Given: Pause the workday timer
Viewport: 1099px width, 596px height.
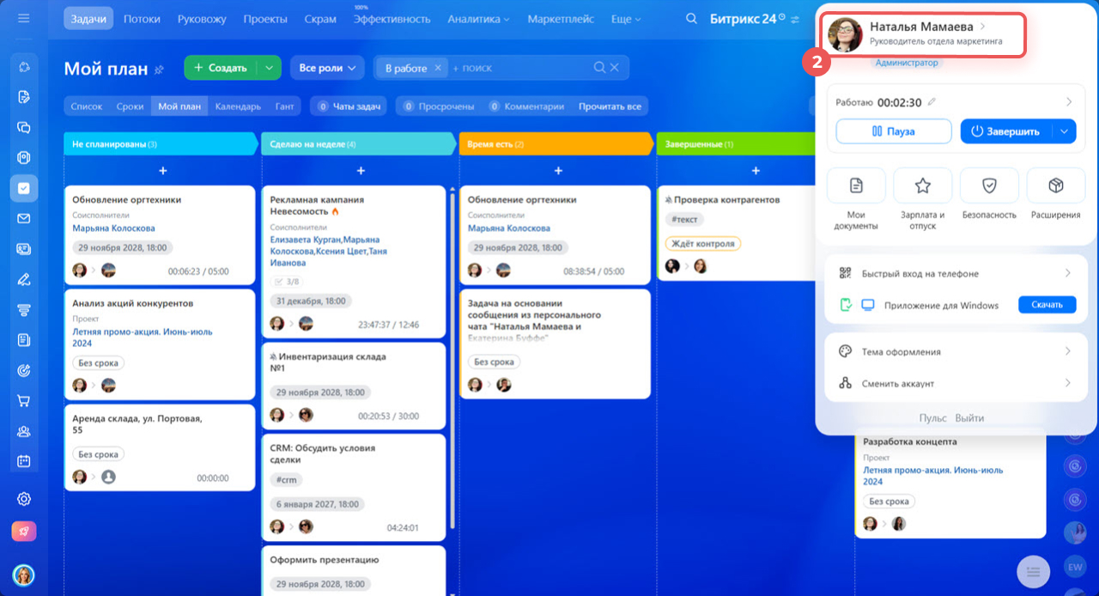Looking at the screenshot, I should pyautogui.click(x=893, y=131).
